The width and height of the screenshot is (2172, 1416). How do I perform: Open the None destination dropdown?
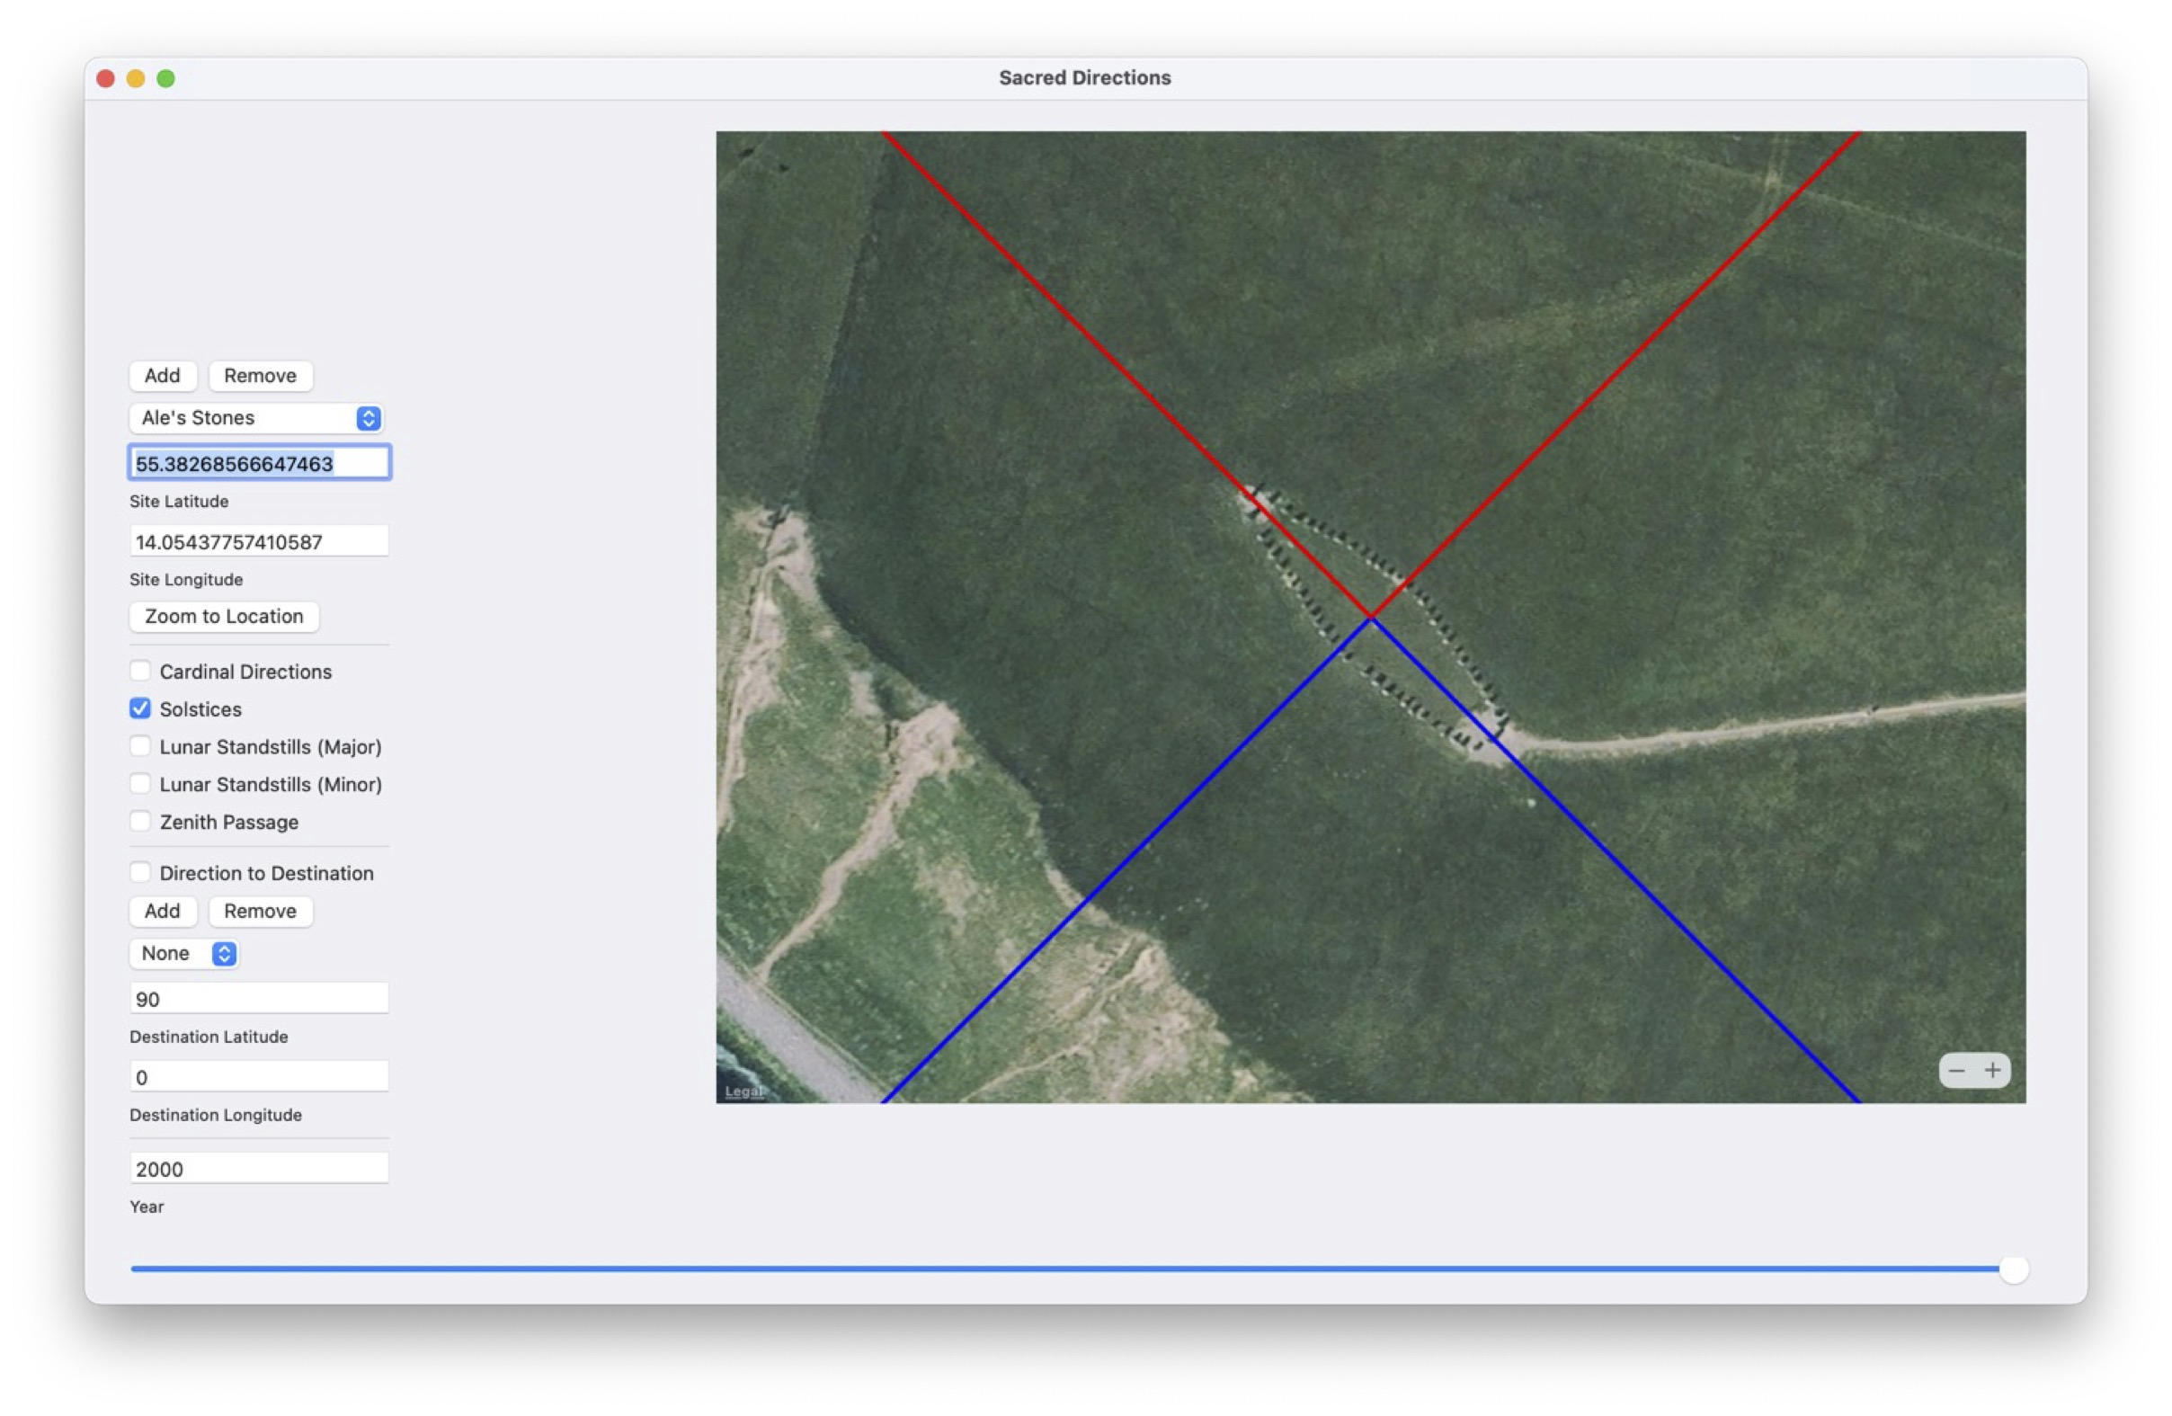point(184,953)
